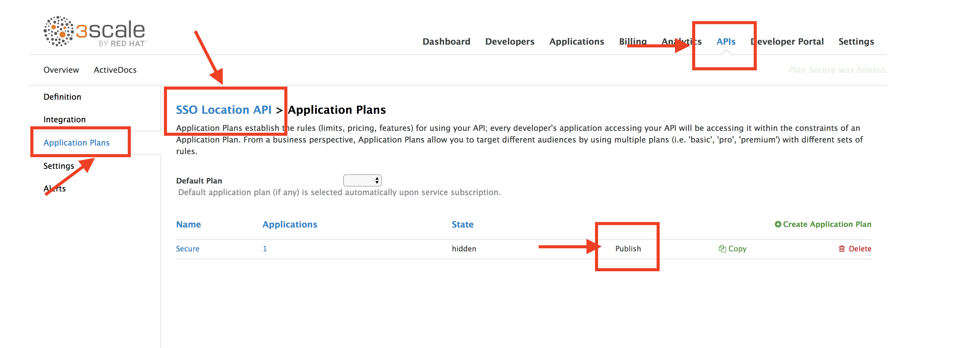Click the hidden state text
Image resolution: width=959 pixels, height=348 pixels.
point(464,249)
